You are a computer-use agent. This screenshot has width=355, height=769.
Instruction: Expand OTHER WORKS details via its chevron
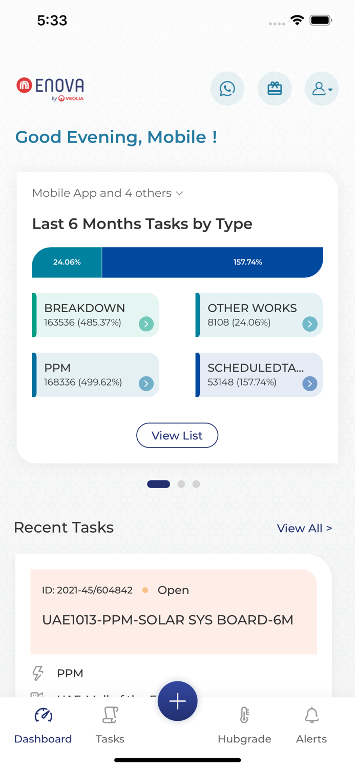309,324
